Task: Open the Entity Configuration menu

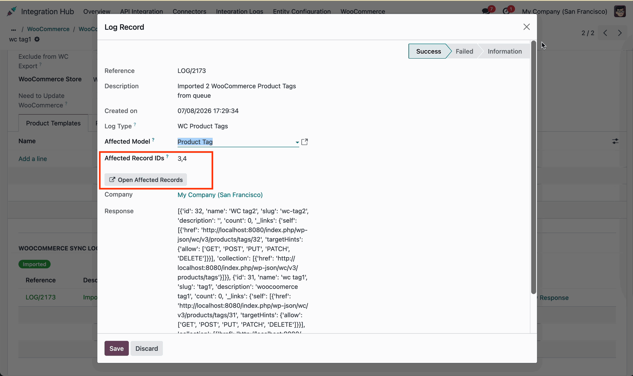Action: pos(302,11)
